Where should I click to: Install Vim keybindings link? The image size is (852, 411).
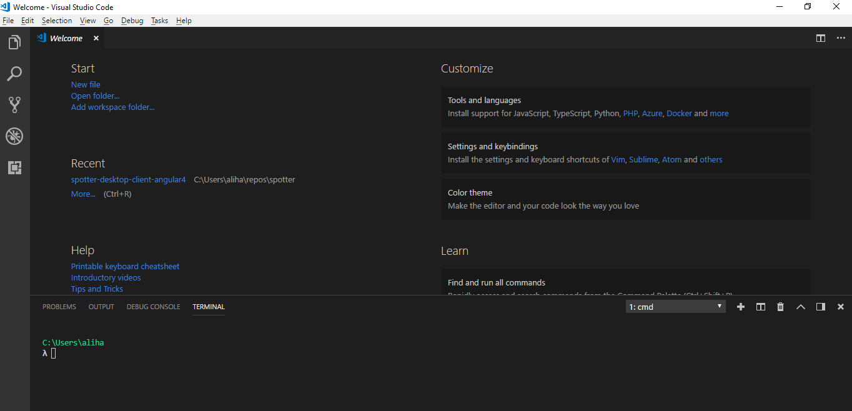click(x=618, y=159)
